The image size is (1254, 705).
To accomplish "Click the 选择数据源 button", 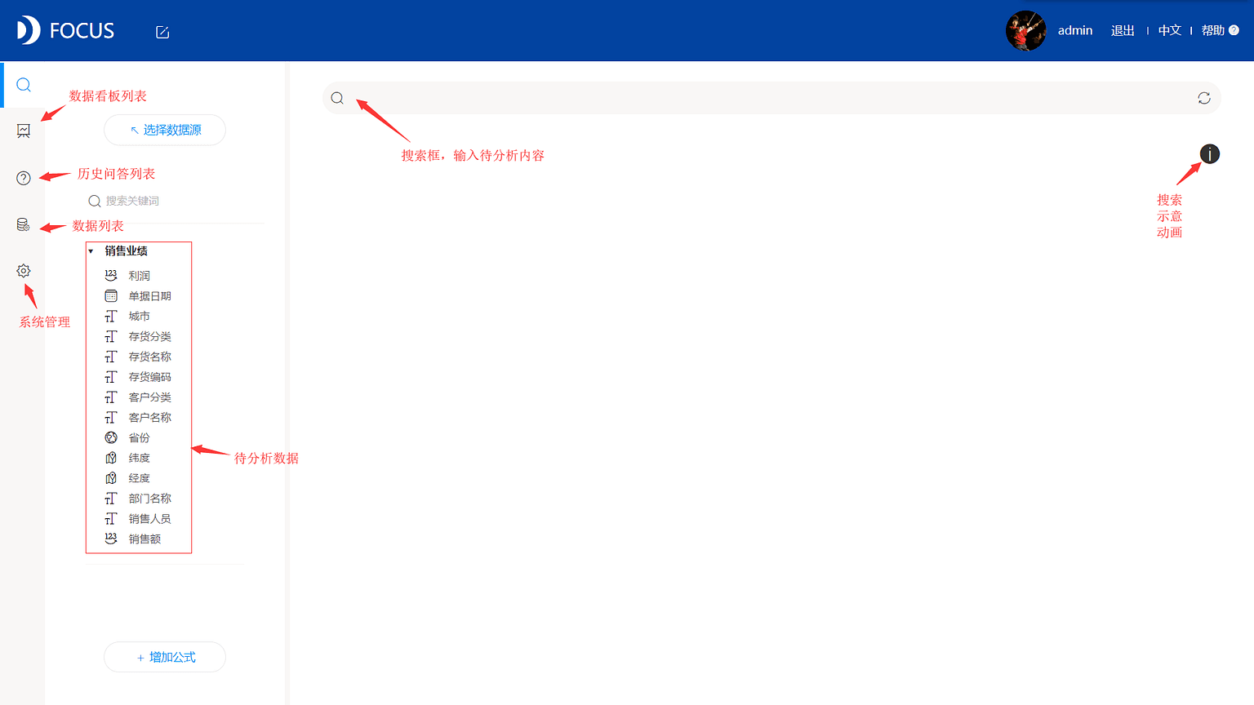I will coord(165,130).
